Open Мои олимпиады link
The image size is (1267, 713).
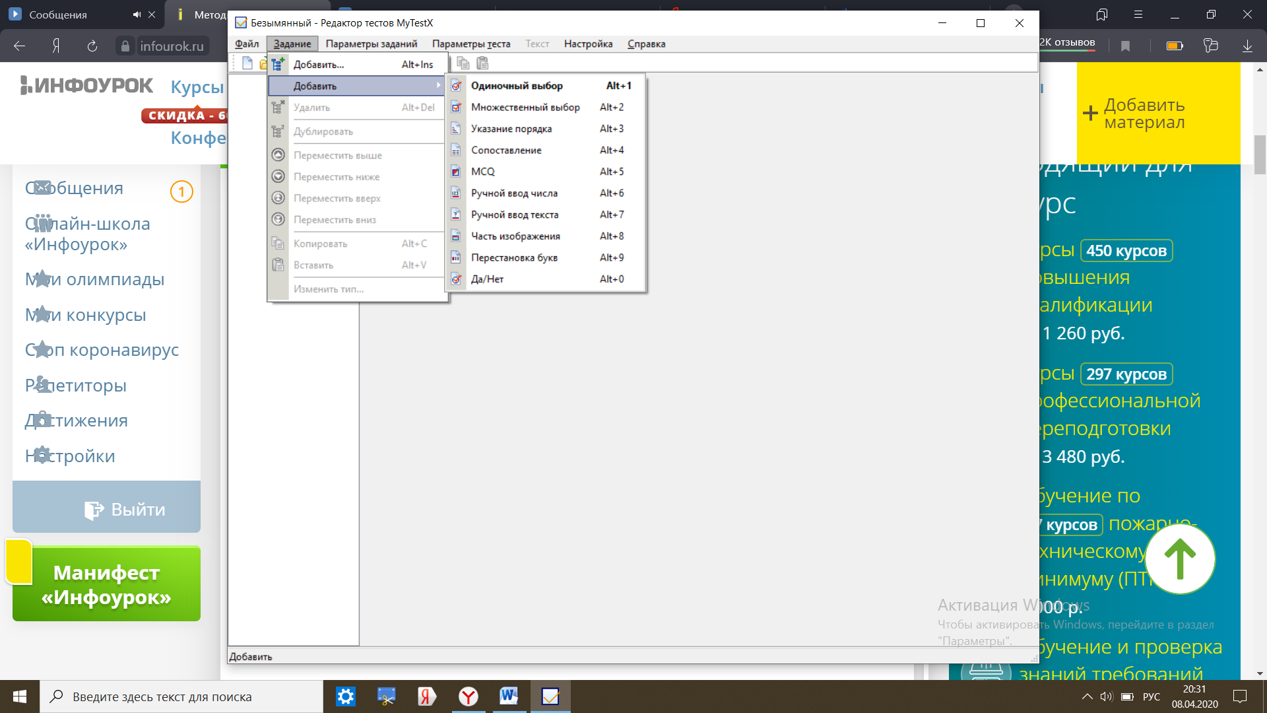tap(94, 279)
